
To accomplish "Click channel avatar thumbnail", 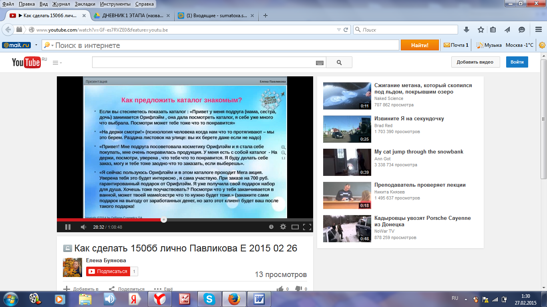I will pos(72,267).
